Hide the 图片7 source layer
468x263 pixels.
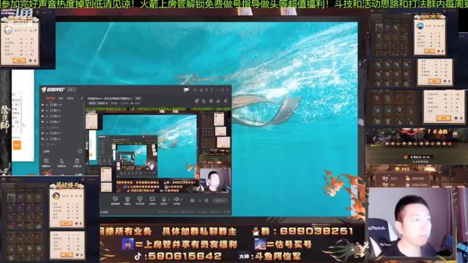[x=42, y=122]
